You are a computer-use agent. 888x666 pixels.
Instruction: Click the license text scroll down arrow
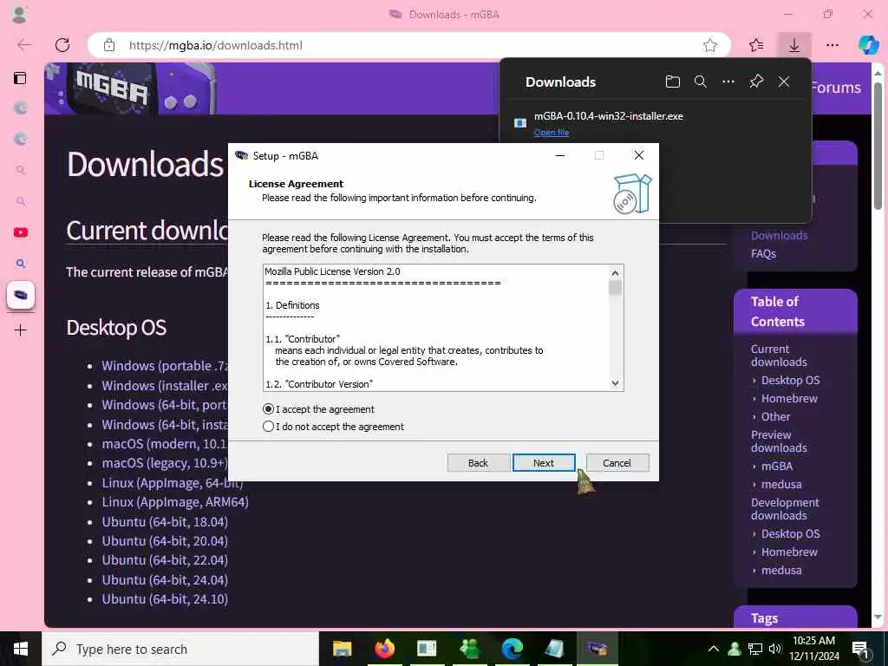coord(615,383)
